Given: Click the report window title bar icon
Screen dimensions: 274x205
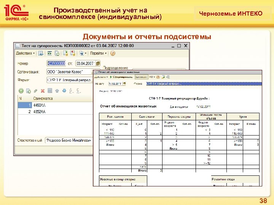Looking at the screenshot, I should (96, 72).
